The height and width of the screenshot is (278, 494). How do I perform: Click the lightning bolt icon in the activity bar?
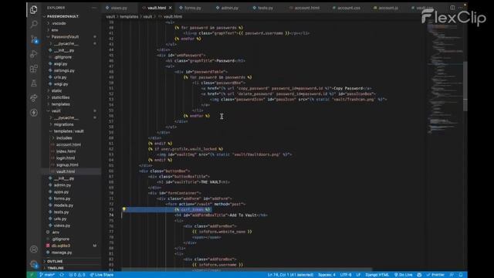[34, 113]
